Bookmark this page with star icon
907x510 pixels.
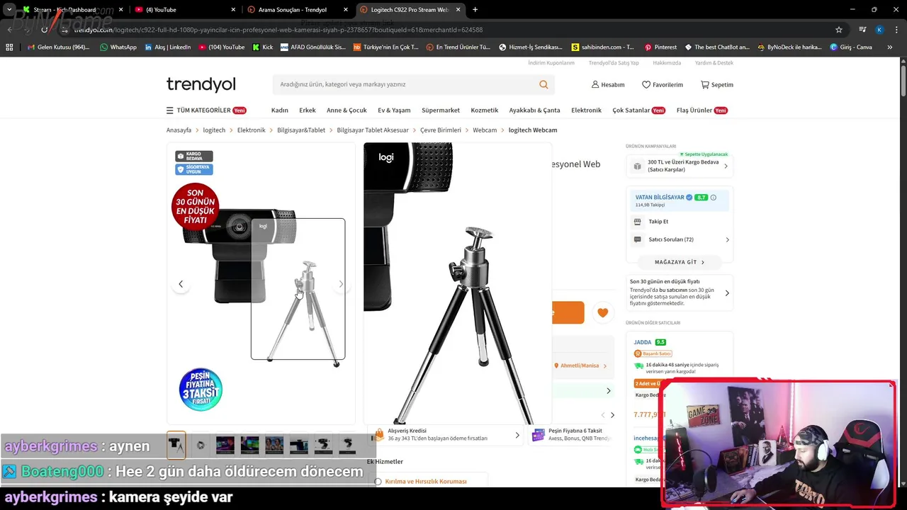[839, 30]
